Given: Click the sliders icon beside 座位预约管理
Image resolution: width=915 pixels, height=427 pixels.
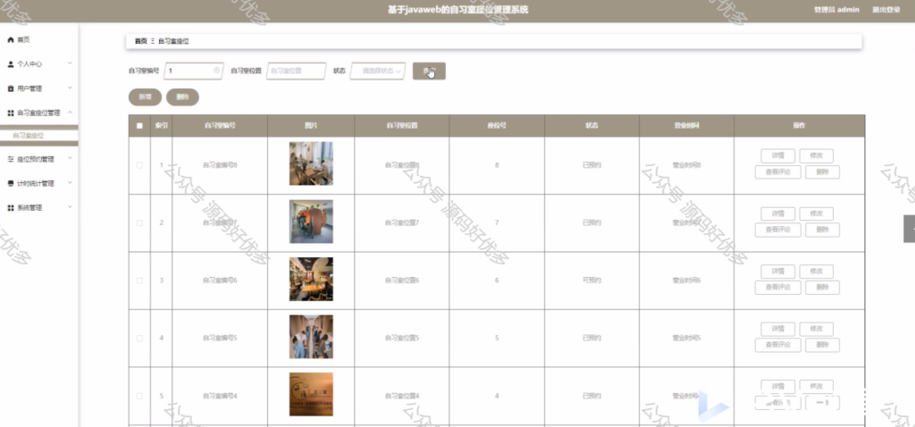Looking at the screenshot, I should [x=10, y=159].
